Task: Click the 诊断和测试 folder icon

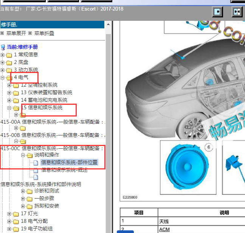Action: tap(29, 191)
